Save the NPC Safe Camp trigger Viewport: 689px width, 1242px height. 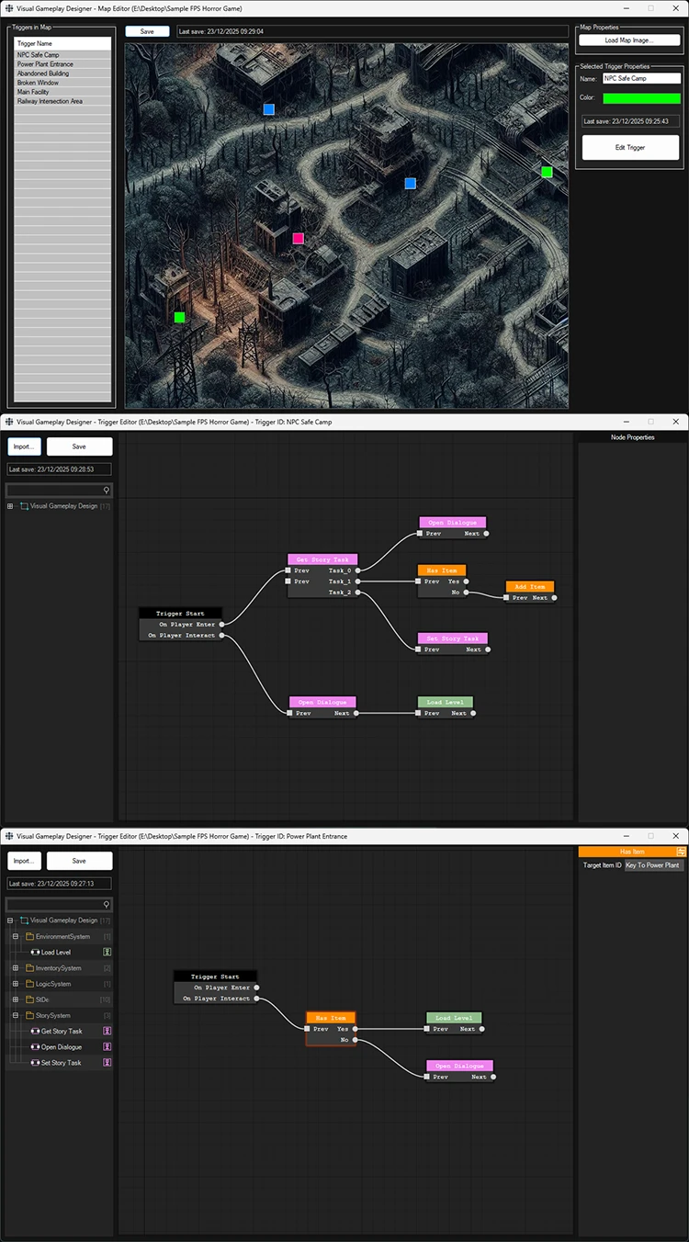click(x=79, y=446)
